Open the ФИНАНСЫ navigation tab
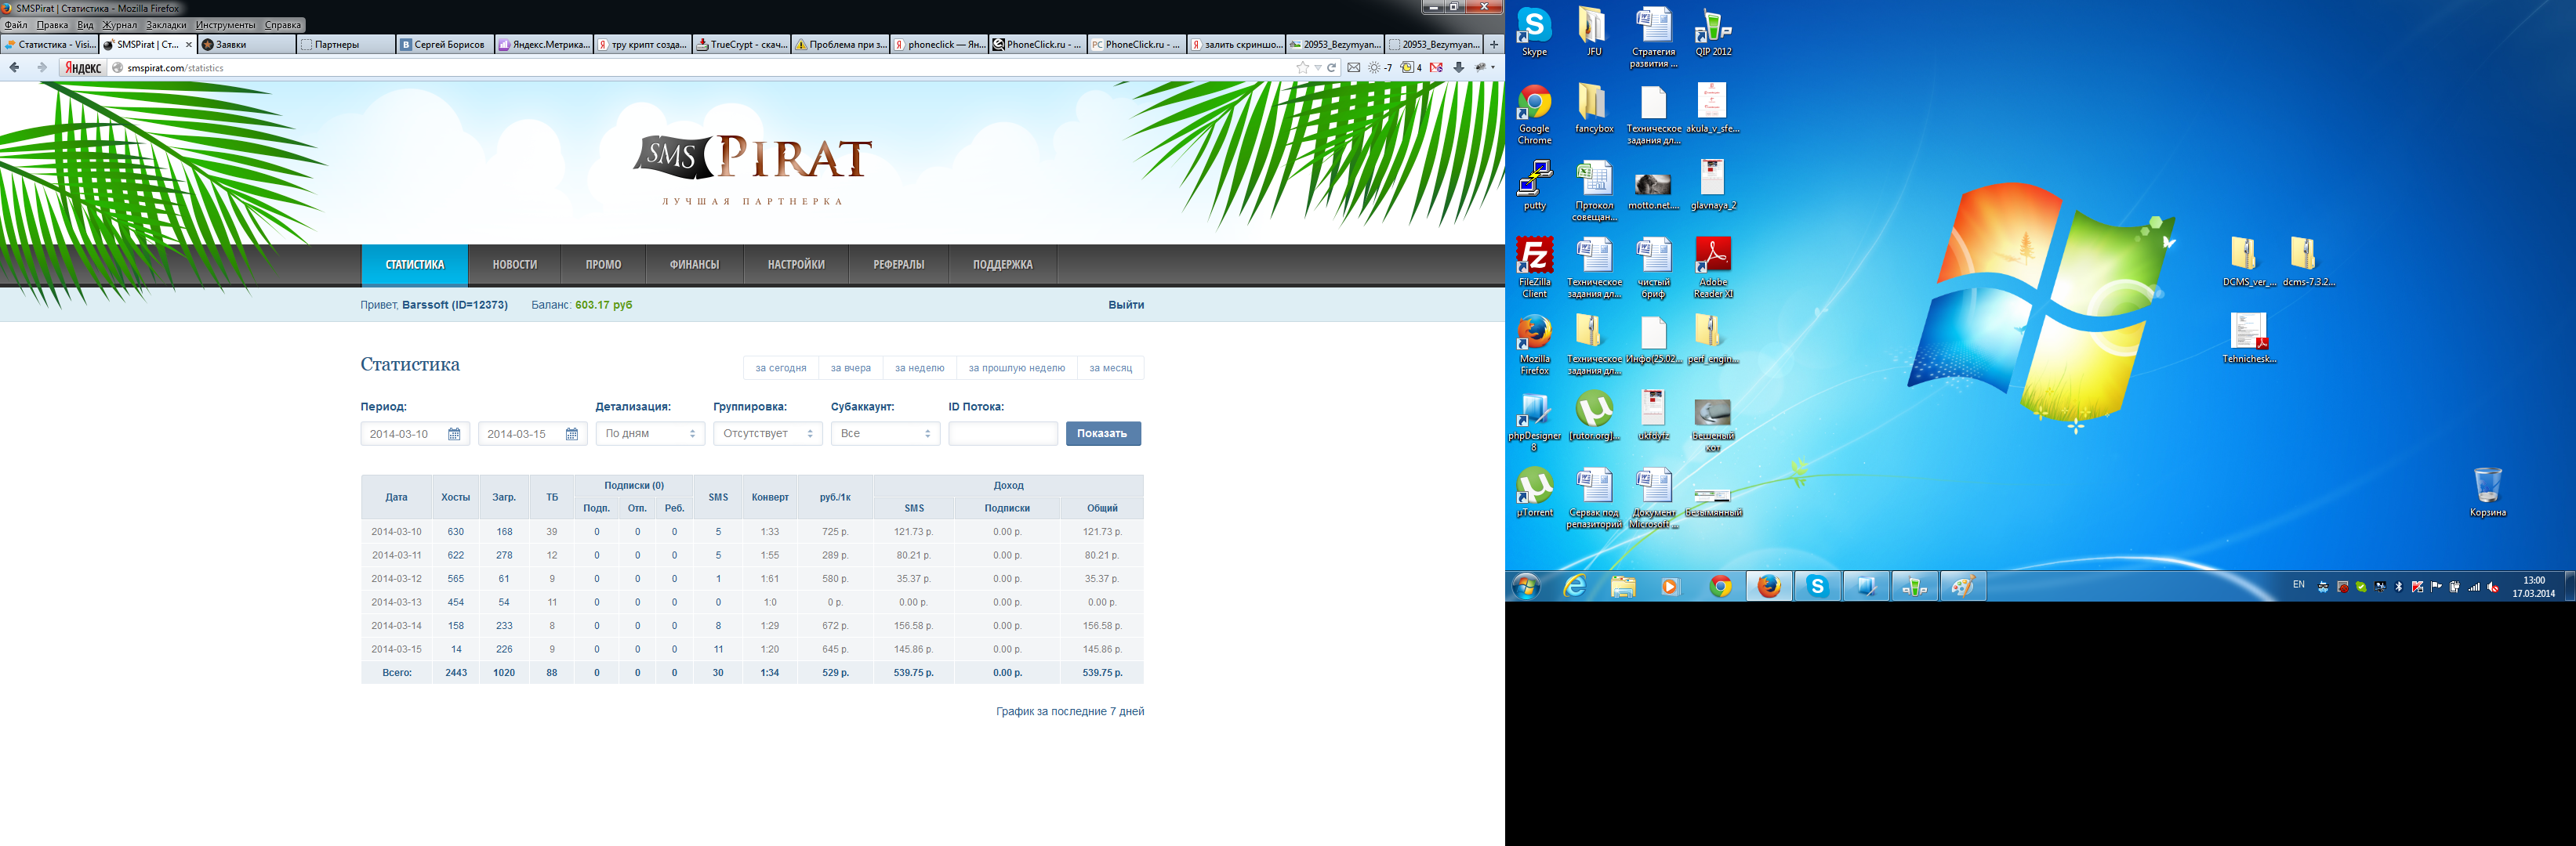Image resolution: width=2576 pixels, height=846 pixels. pyautogui.click(x=694, y=265)
